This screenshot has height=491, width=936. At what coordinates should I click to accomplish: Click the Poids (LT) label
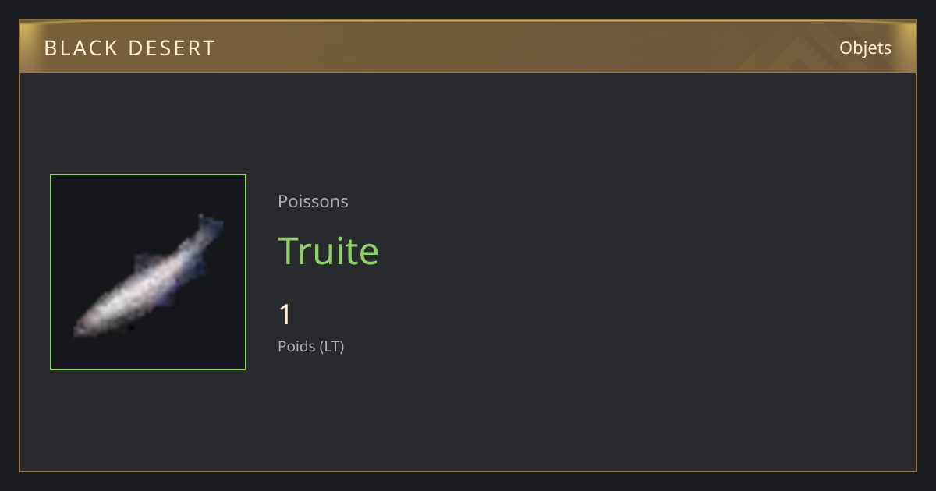[310, 346]
